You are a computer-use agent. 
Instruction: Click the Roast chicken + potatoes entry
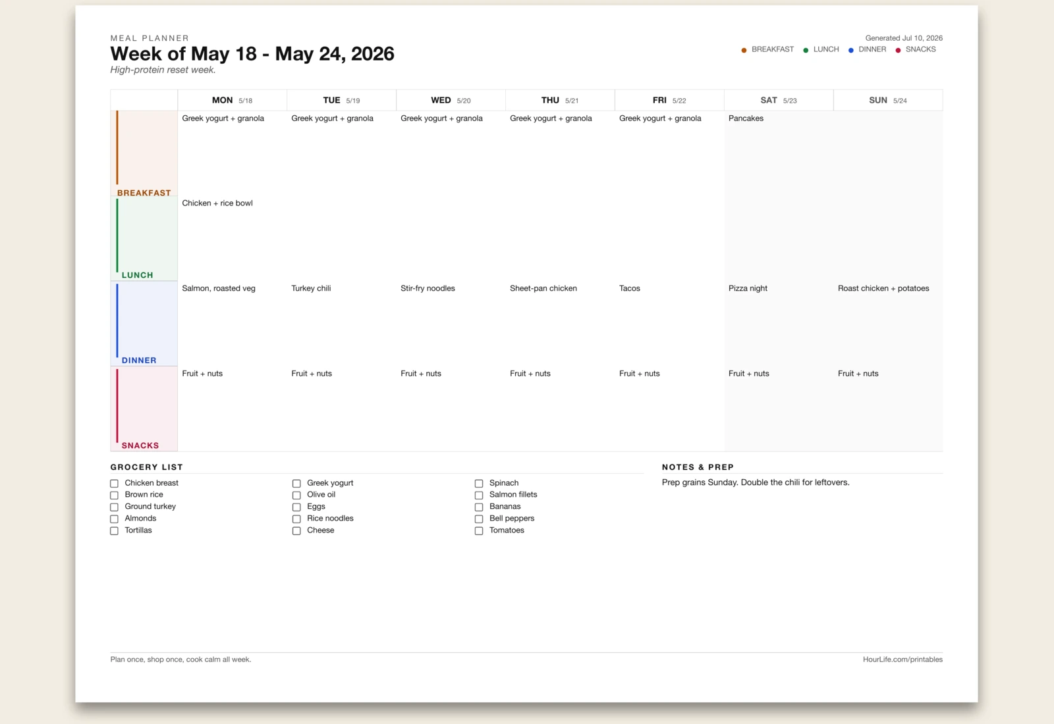[x=883, y=288]
